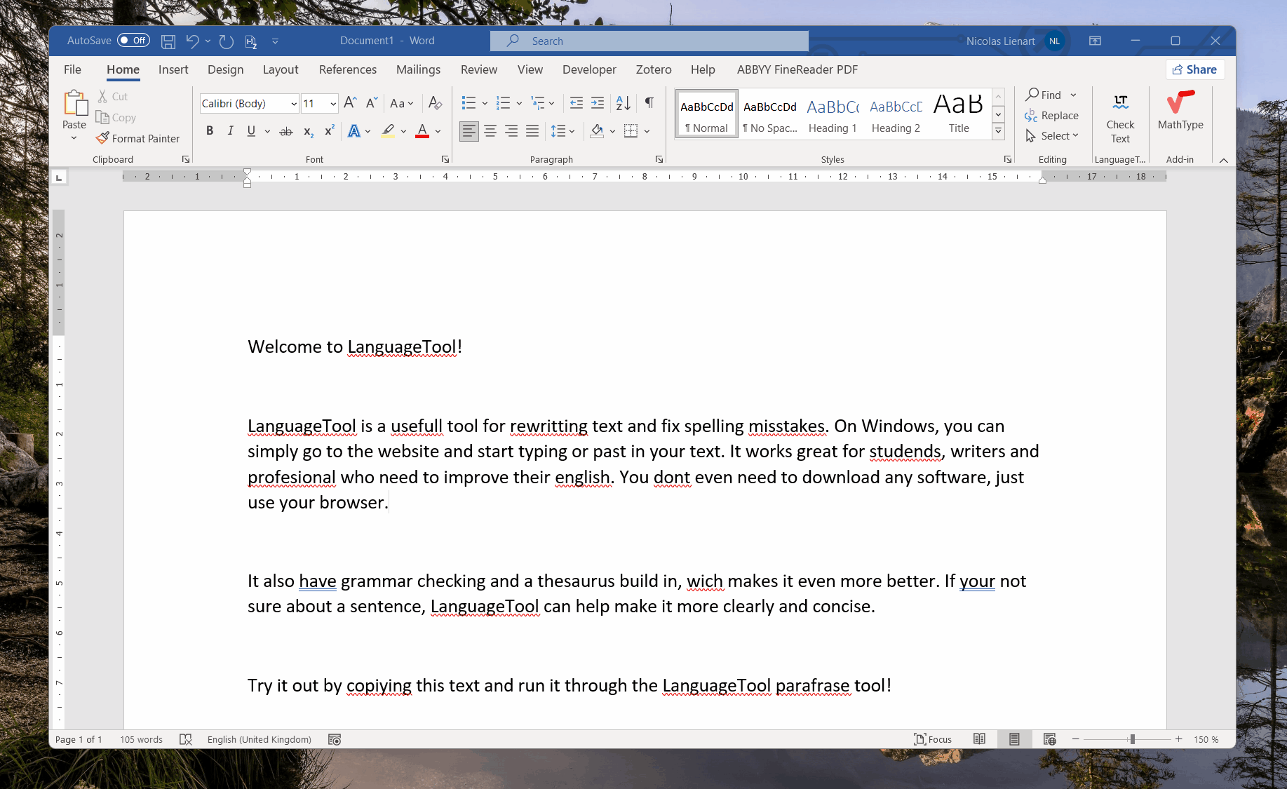Open the font size dropdown
1287x789 pixels.
coord(333,104)
